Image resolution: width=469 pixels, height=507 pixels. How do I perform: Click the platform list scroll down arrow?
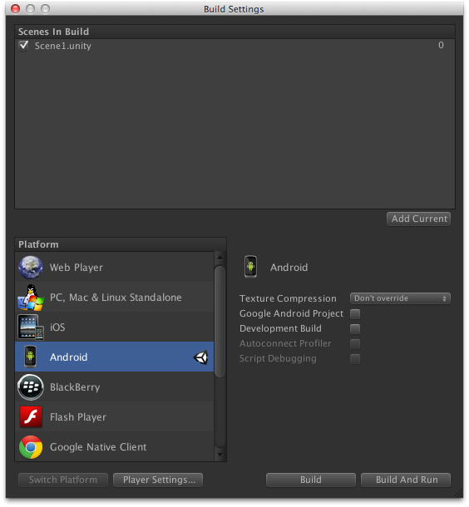(220, 455)
